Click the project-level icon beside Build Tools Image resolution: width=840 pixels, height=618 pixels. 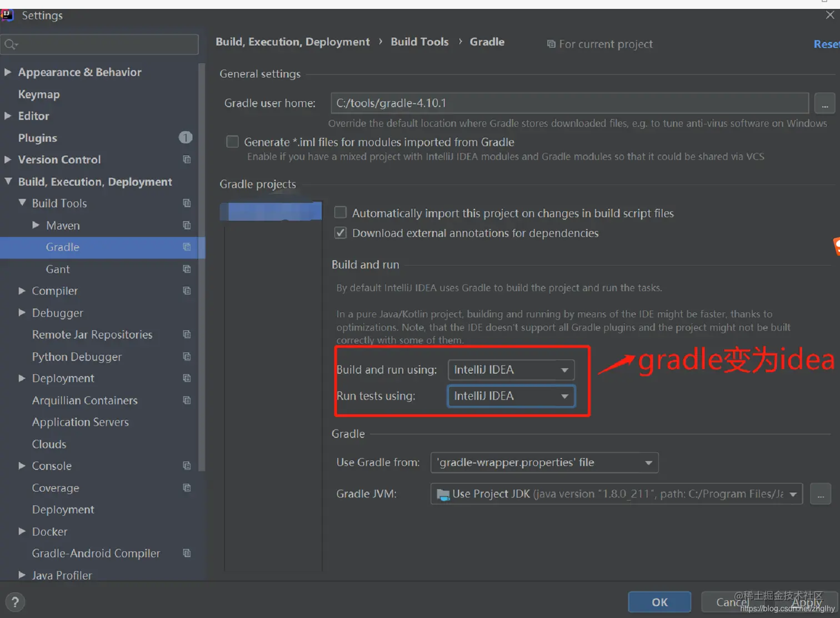tap(187, 203)
